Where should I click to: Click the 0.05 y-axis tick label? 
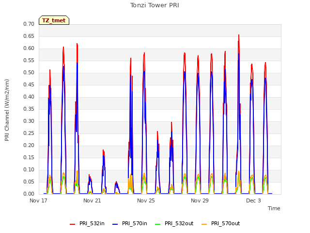pyautogui.click(x=29, y=182)
